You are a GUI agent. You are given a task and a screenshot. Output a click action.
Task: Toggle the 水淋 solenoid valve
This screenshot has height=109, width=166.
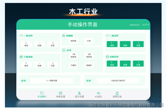tap(89, 41)
